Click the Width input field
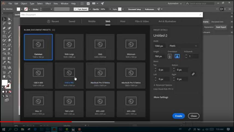The width and height of the screenshot is (234, 132). point(159,46)
